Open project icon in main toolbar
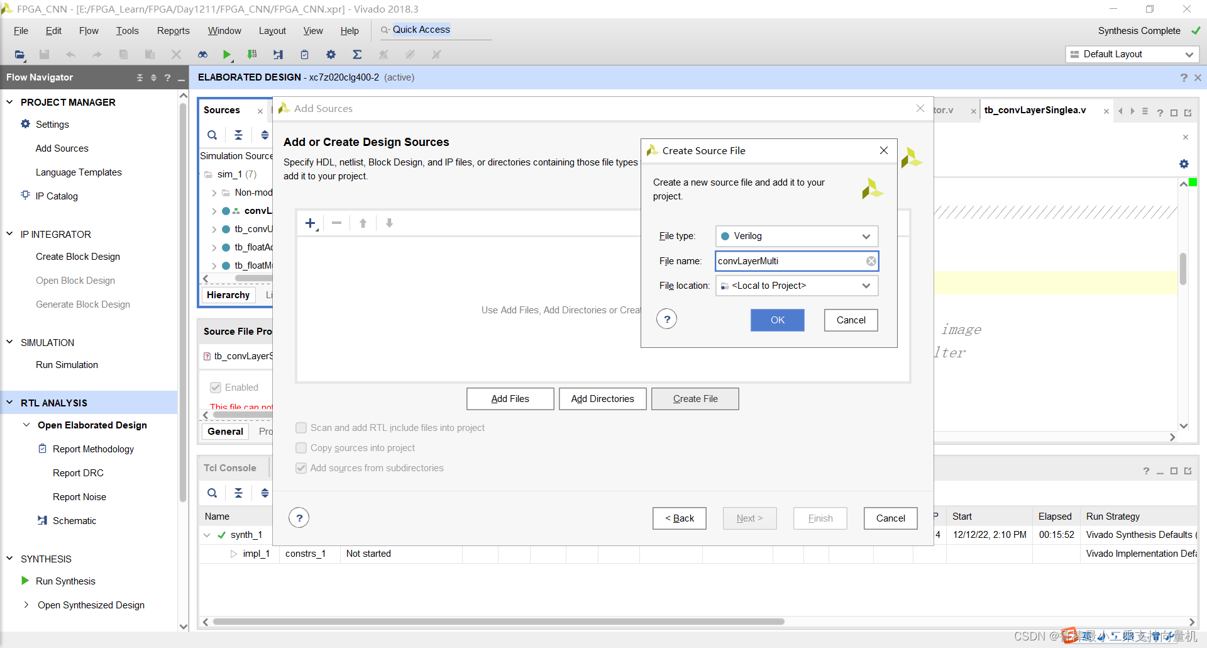1207x648 pixels. coord(20,55)
